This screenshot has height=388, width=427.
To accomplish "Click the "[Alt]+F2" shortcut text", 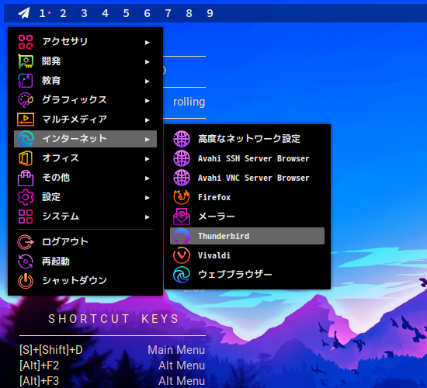I will pyautogui.click(x=40, y=365).
